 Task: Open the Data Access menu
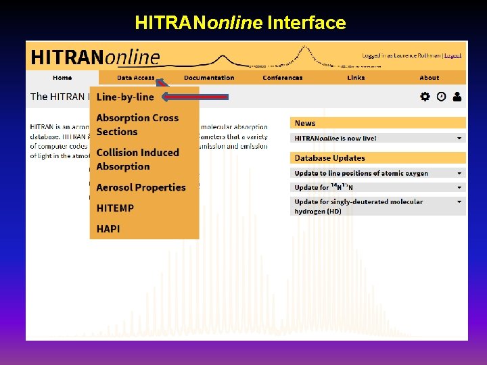click(136, 78)
